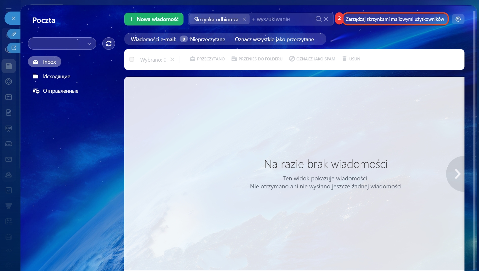Click Oznacz wszystkie jako przeczytane
479x271 pixels.
(x=274, y=39)
